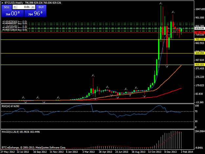Click the yellow 549.094 level label
The image size is (205, 154).
point(199,53)
